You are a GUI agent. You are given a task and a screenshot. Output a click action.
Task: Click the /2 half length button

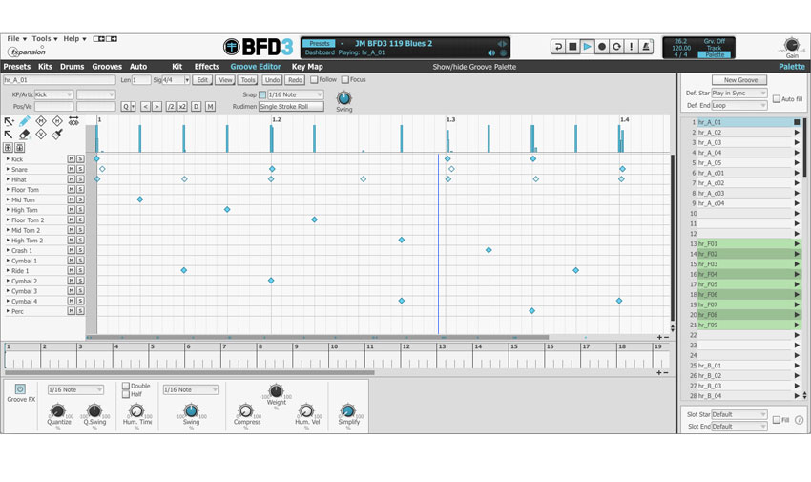(x=171, y=107)
